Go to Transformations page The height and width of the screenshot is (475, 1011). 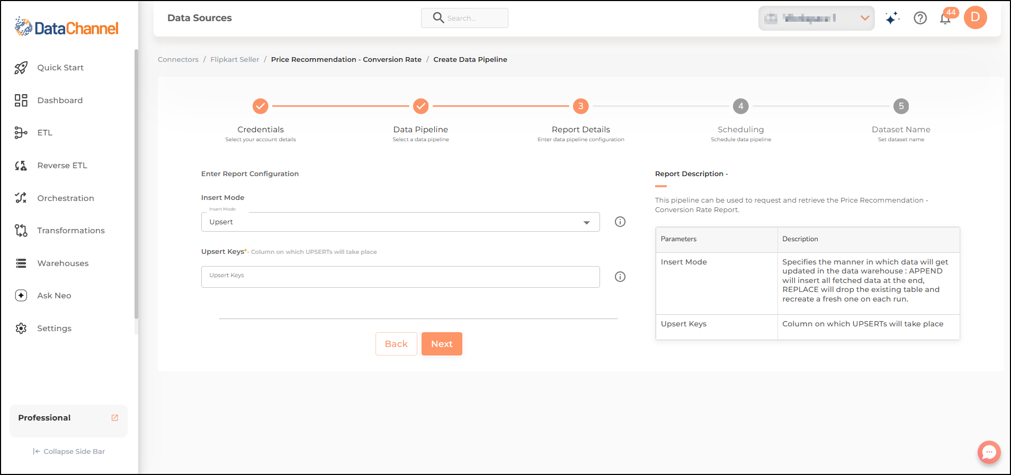coord(71,231)
